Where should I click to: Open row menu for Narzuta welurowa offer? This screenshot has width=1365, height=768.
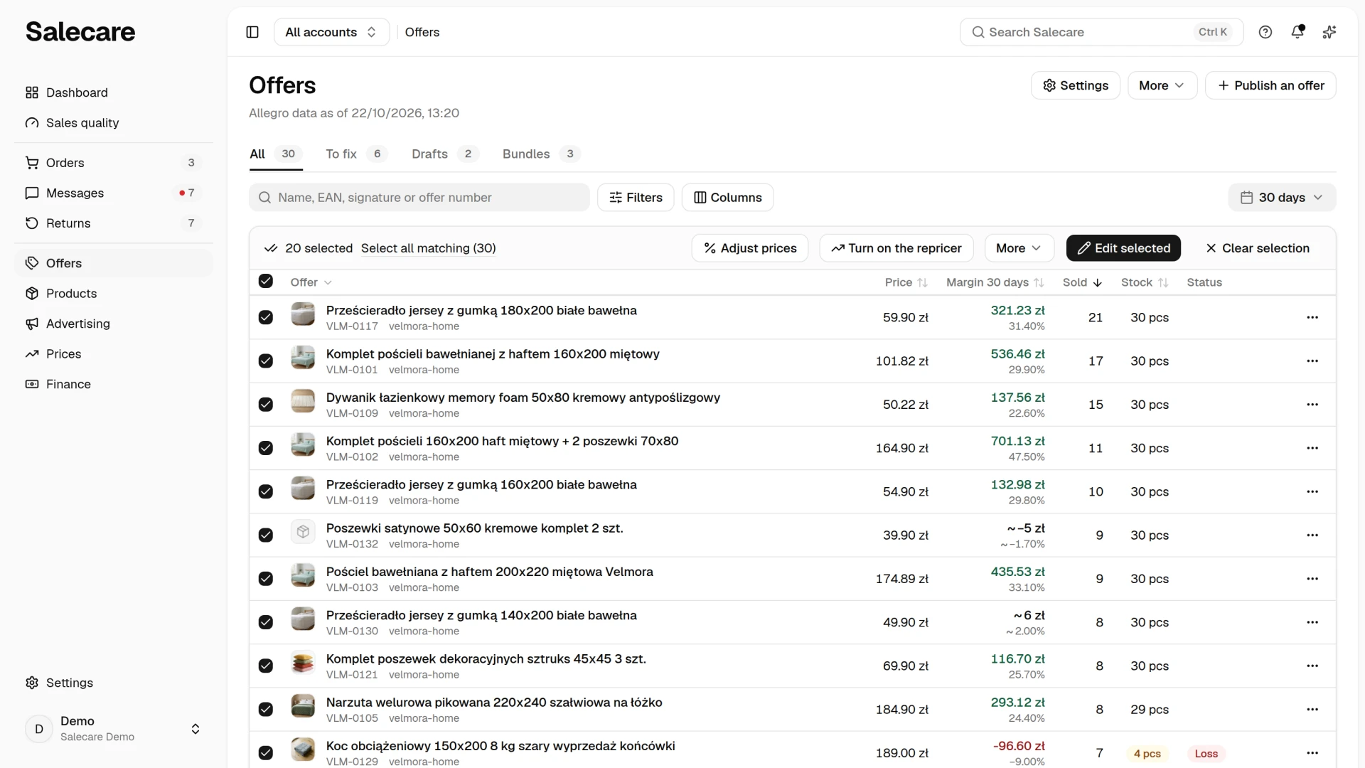(1312, 709)
